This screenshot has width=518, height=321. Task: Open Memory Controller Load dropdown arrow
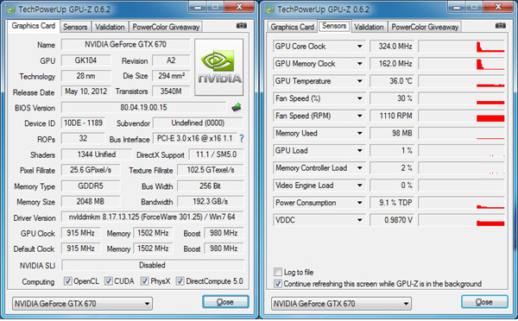[360, 168]
